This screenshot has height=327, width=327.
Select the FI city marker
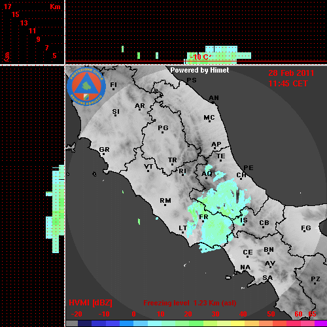tap(113, 89)
